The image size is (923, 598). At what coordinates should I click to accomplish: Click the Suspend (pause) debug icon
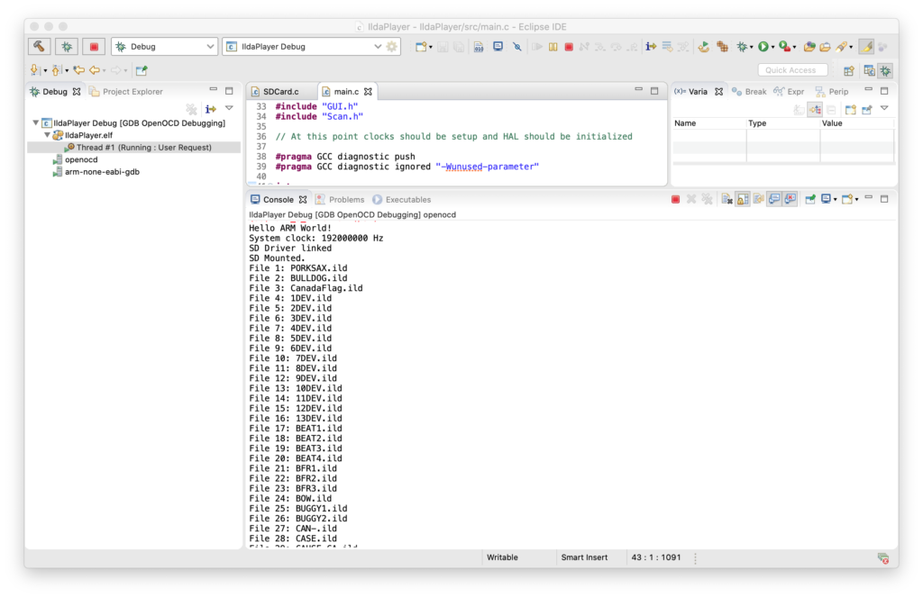coord(553,47)
